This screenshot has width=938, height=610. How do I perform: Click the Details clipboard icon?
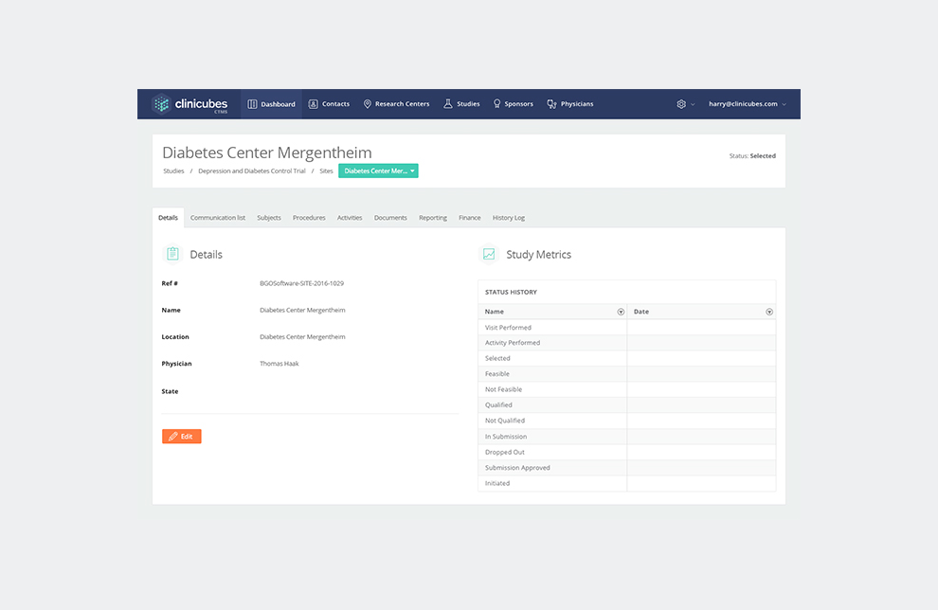tap(172, 254)
